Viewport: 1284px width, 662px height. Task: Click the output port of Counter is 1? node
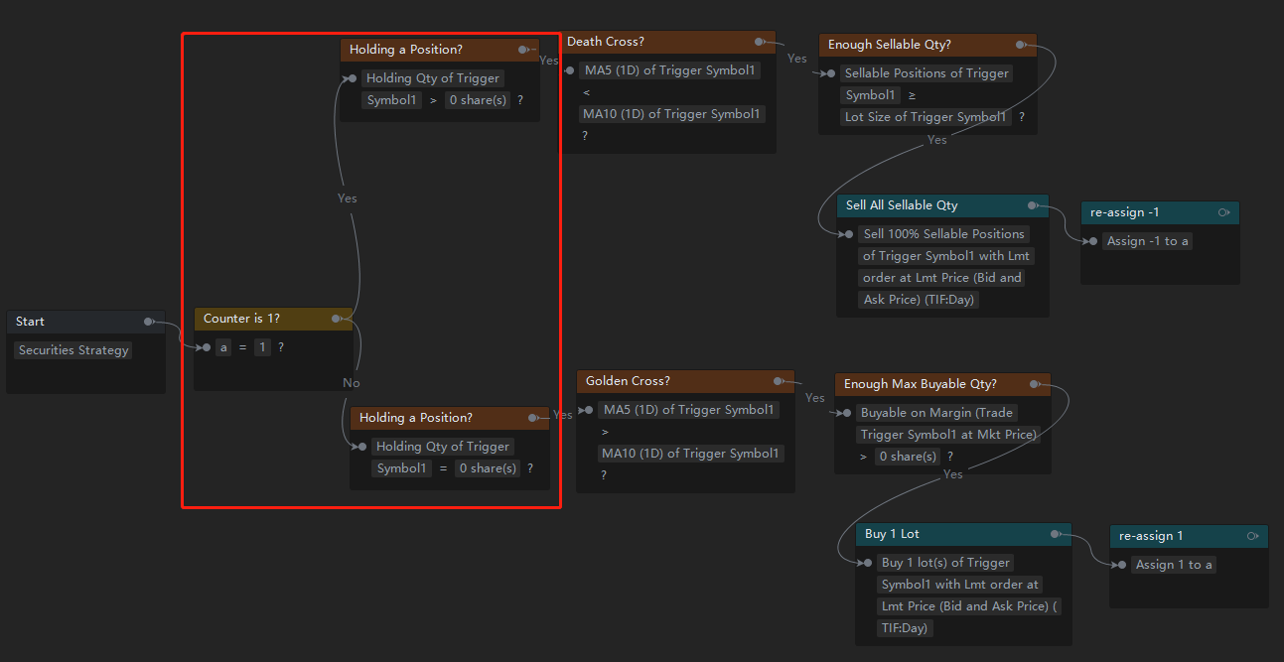pyautogui.click(x=336, y=319)
